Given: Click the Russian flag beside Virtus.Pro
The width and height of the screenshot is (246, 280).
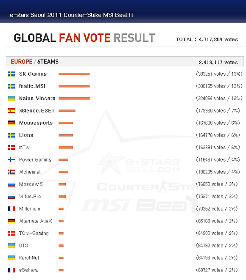Looking at the screenshot, I should coord(11,197).
